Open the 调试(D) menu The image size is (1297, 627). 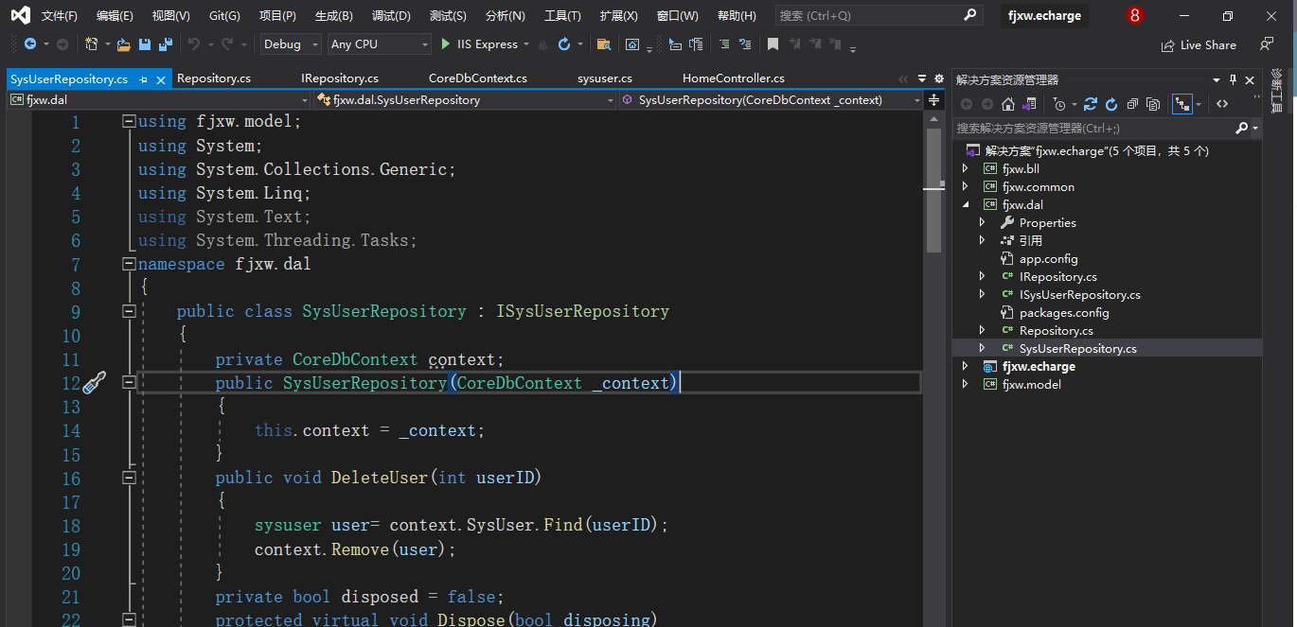391,16
